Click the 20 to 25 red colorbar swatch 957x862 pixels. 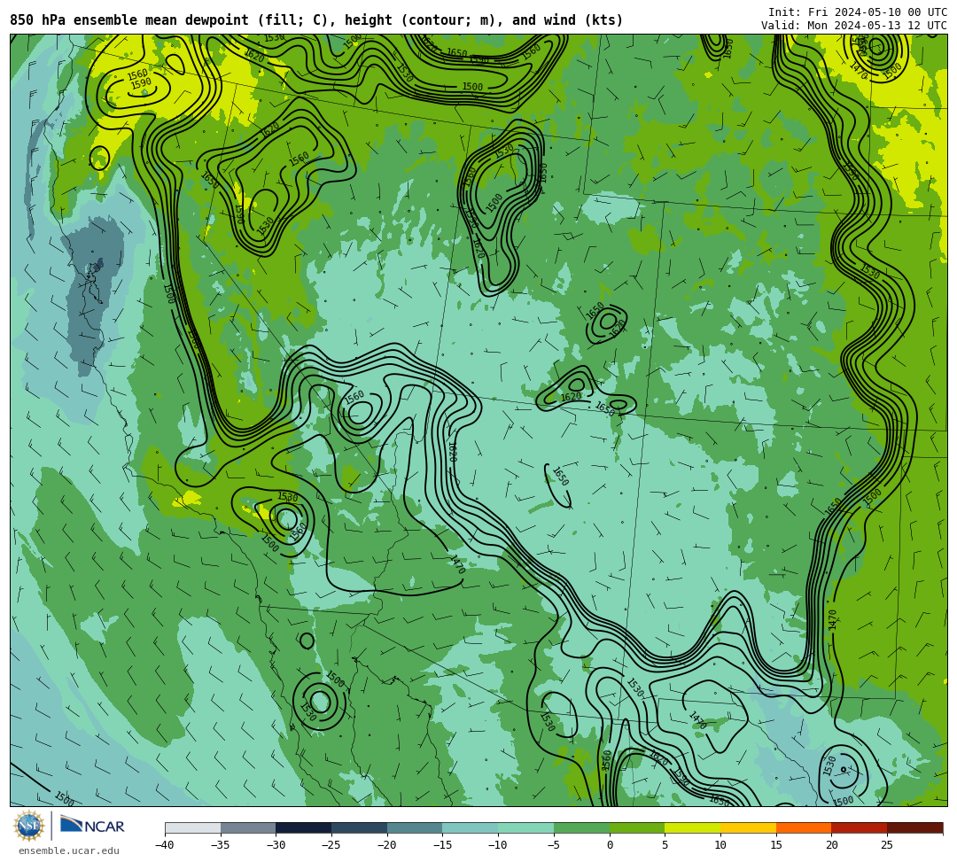[x=860, y=827]
